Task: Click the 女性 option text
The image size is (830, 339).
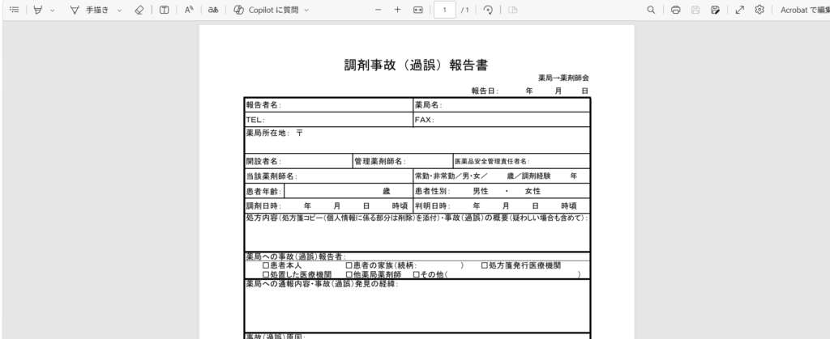Action: coord(533,191)
